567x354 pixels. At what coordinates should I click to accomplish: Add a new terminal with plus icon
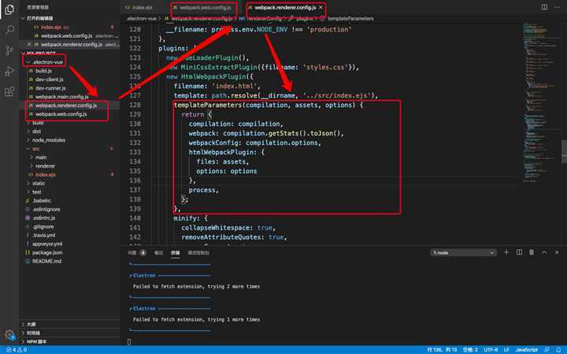point(506,253)
